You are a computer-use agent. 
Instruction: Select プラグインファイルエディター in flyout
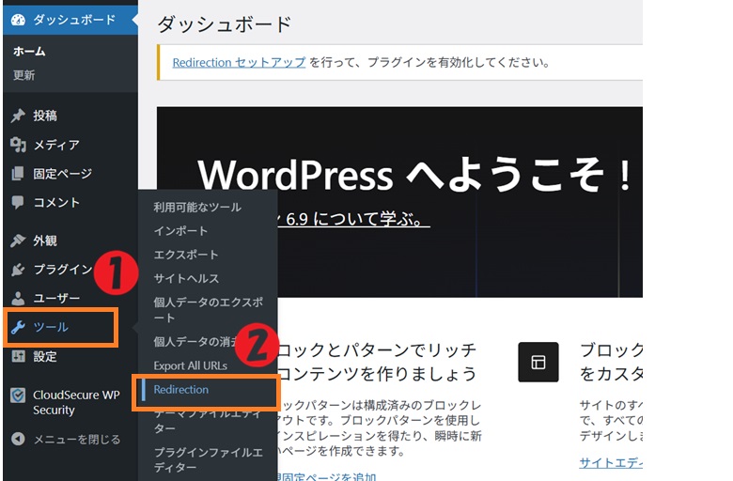208,460
